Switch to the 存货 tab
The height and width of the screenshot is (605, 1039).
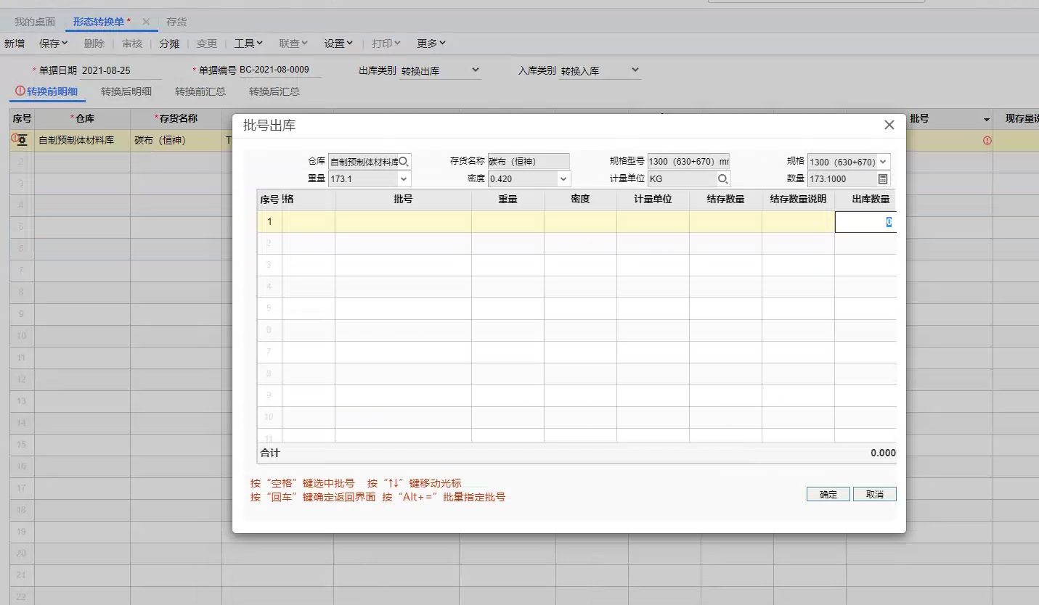coord(176,22)
